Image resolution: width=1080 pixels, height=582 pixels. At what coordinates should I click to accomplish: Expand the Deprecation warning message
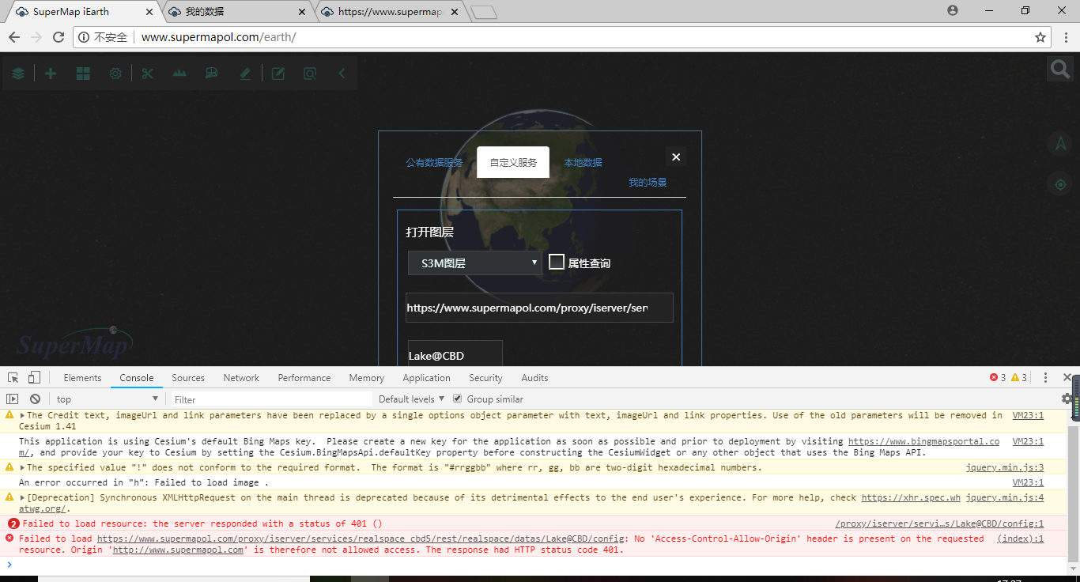click(x=23, y=497)
